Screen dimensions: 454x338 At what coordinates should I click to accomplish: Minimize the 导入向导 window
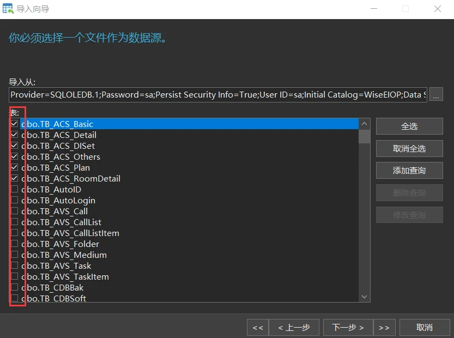[374, 9]
